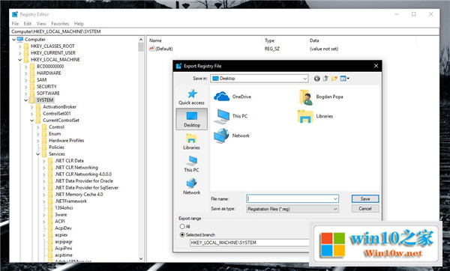Open the Edit menu in Registry Editor
450x271 pixels.
tap(28, 24)
